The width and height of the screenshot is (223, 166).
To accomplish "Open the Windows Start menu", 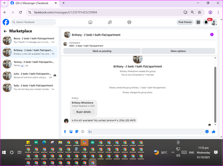I will 4,153.
